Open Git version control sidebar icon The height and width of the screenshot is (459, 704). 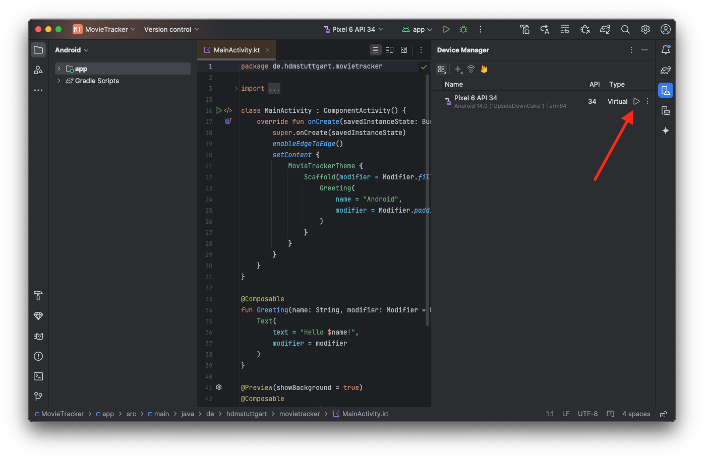coord(38,397)
